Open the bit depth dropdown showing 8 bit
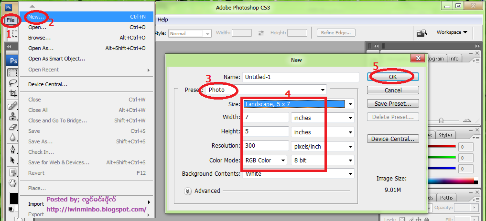This screenshot has height=221, width=486. coord(323,161)
